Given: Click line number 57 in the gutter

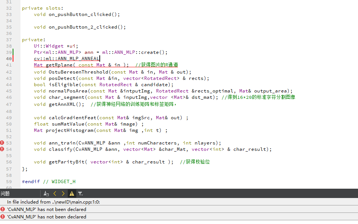Looking at the screenshot, I should point(9,169).
